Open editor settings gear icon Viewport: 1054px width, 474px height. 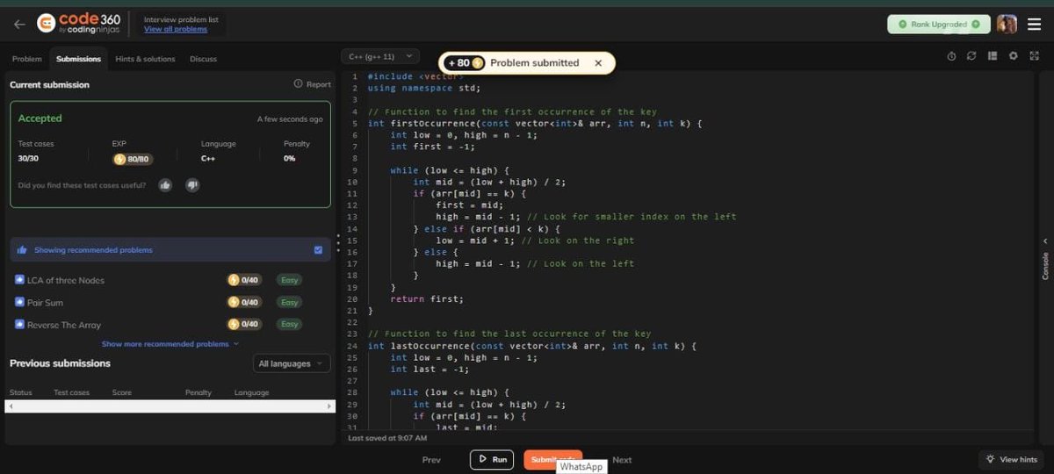point(1013,56)
